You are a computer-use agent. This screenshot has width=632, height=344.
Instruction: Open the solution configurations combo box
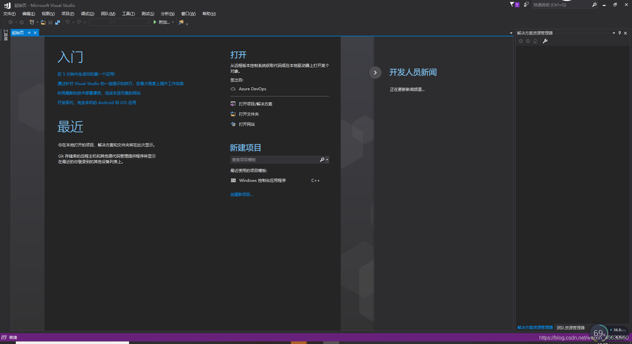(101, 22)
